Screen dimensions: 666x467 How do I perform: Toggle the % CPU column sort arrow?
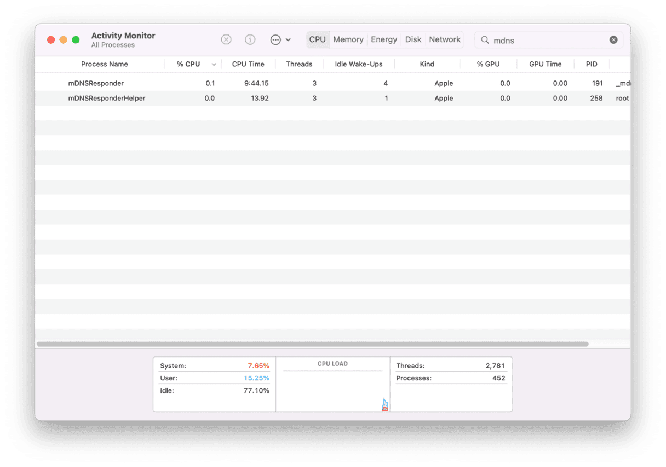(214, 65)
